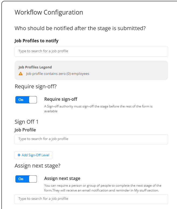Click the Who should be notified question heading
Viewport: 177px width, 209px height.
coord(80,28)
